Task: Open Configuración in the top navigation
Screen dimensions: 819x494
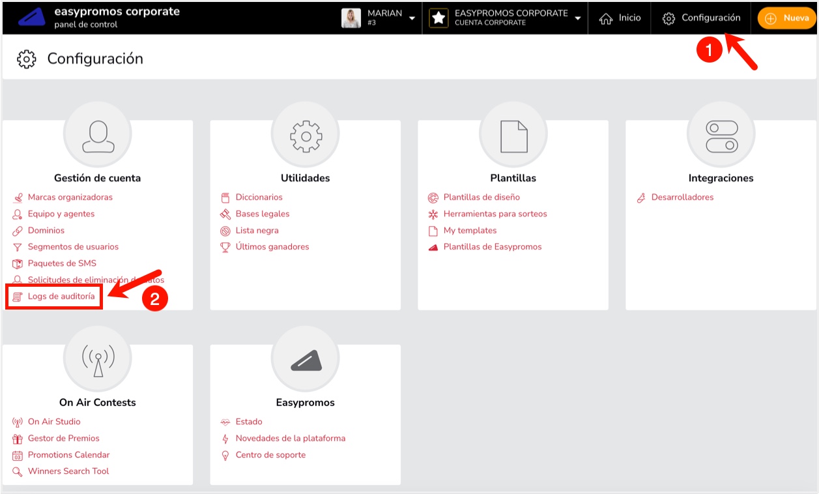Action: 711,18
